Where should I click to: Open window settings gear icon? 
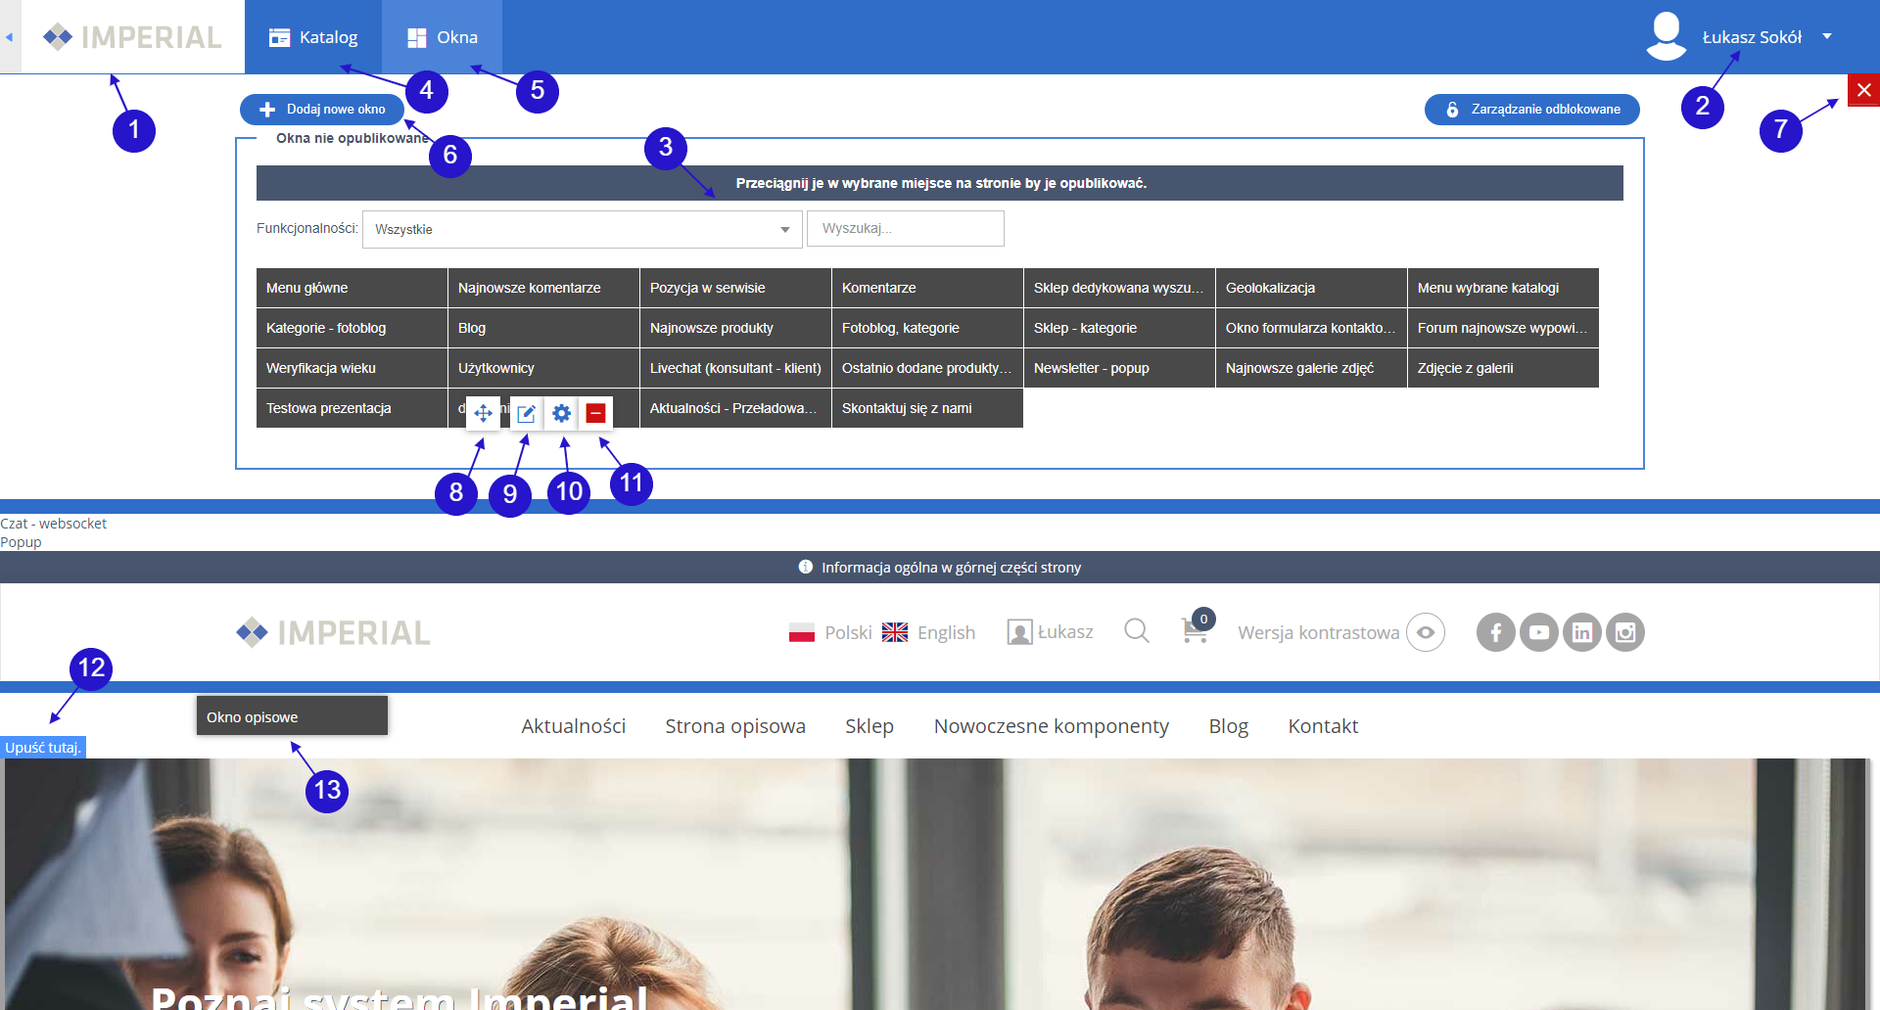pos(561,413)
